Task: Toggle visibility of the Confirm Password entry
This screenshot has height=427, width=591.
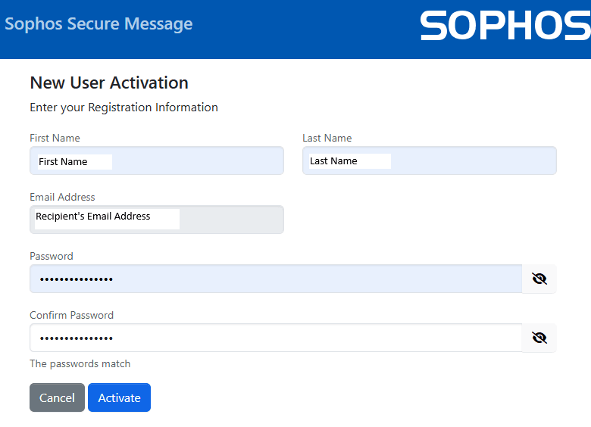Action: pyautogui.click(x=539, y=338)
